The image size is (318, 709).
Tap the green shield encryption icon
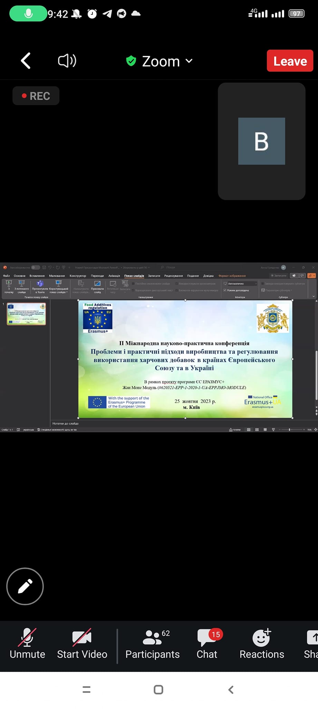click(131, 61)
